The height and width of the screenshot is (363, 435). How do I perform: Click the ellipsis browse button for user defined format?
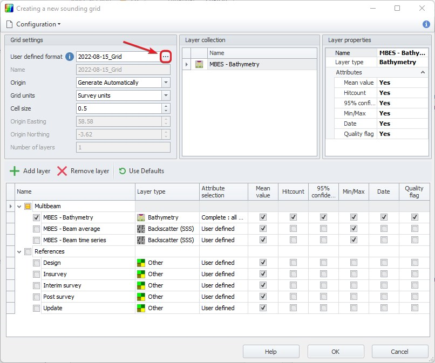click(166, 57)
